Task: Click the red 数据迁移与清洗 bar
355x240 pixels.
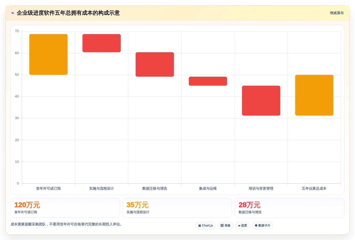Action: (x=155, y=64)
